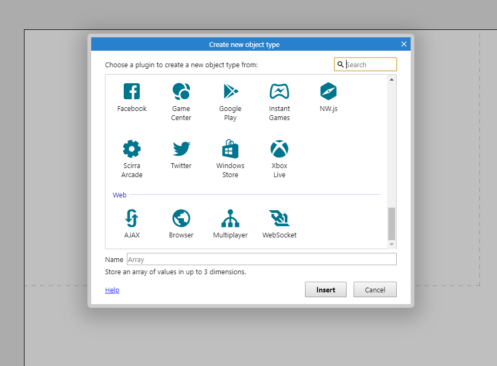Select the Instant Games plugin
Viewport: 497px width, 366px height.
click(x=279, y=91)
